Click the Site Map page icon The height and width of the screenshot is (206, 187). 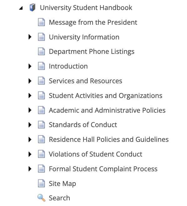[42, 183]
